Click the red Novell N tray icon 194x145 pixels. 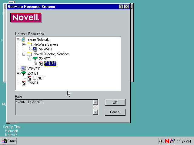[x=167, y=141]
